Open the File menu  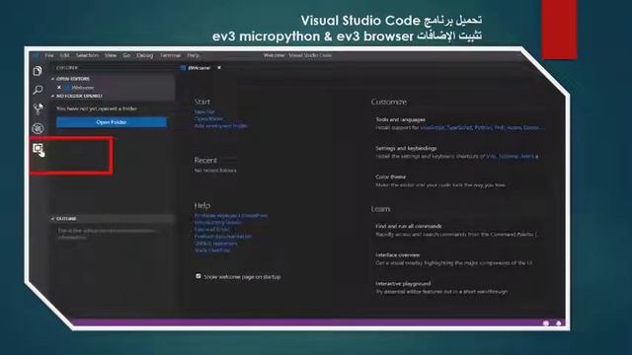(x=49, y=55)
